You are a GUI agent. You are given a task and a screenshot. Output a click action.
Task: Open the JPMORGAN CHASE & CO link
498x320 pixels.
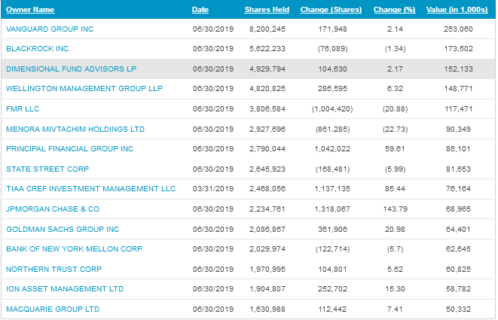point(53,209)
